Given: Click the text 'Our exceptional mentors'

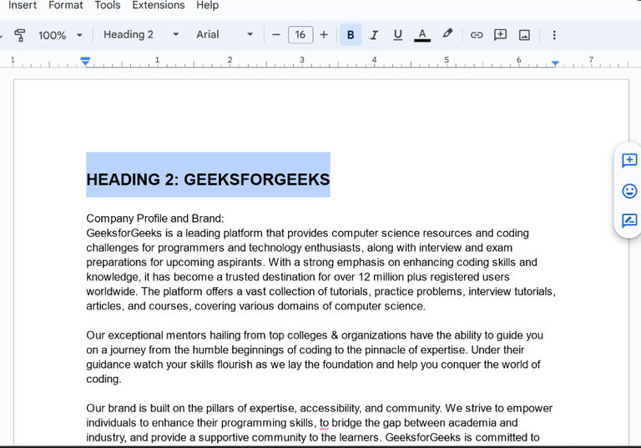Looking at the screenshot, I should pos(146,335).
